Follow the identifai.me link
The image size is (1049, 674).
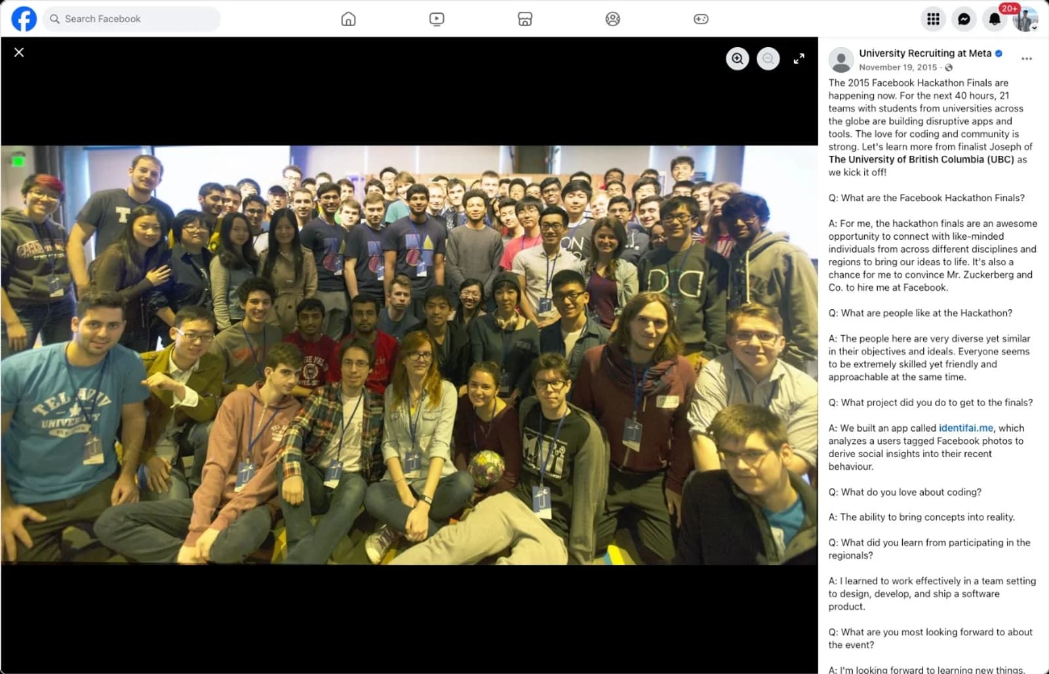coord(966,428)
